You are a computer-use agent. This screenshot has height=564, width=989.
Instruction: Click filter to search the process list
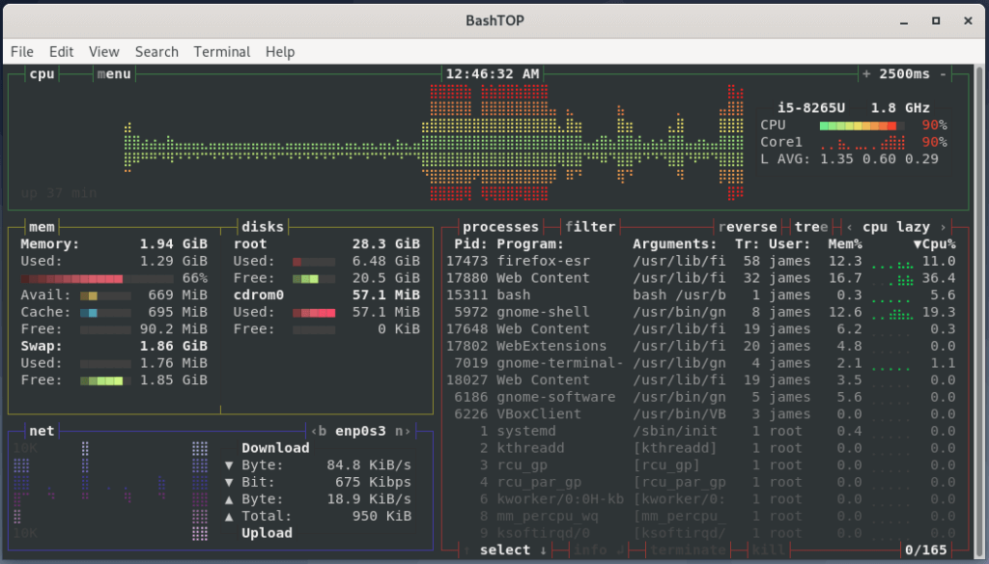point(591,226)
